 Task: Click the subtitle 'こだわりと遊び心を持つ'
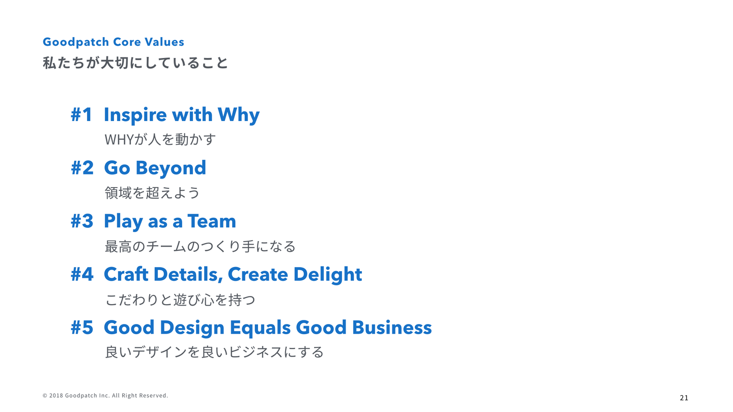pyautogui.click(x=180, y=300)
